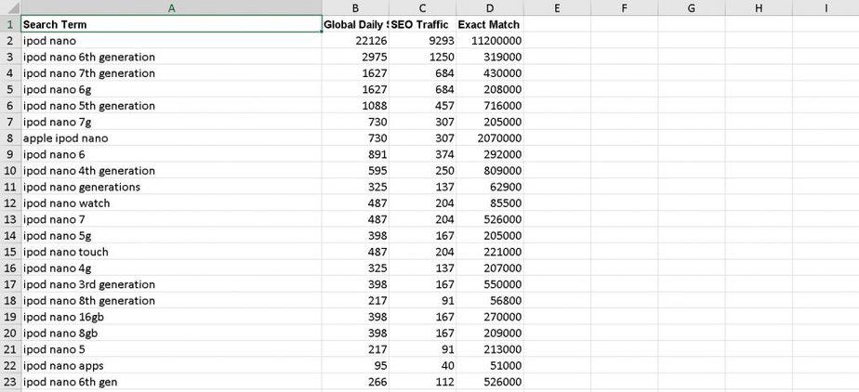Select column H header
The height and width of the screenshot is (392, 859).
coord(759,8)
